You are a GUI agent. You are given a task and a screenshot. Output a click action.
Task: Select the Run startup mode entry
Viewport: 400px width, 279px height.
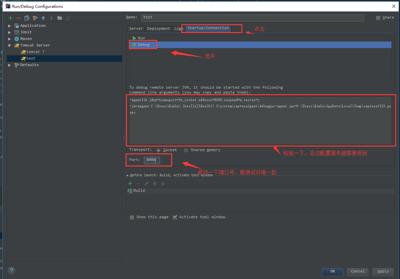click(260, 38)
